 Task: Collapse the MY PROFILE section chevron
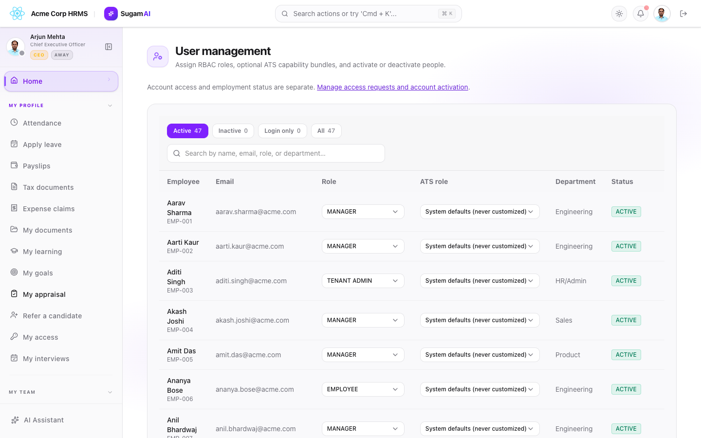110,106
